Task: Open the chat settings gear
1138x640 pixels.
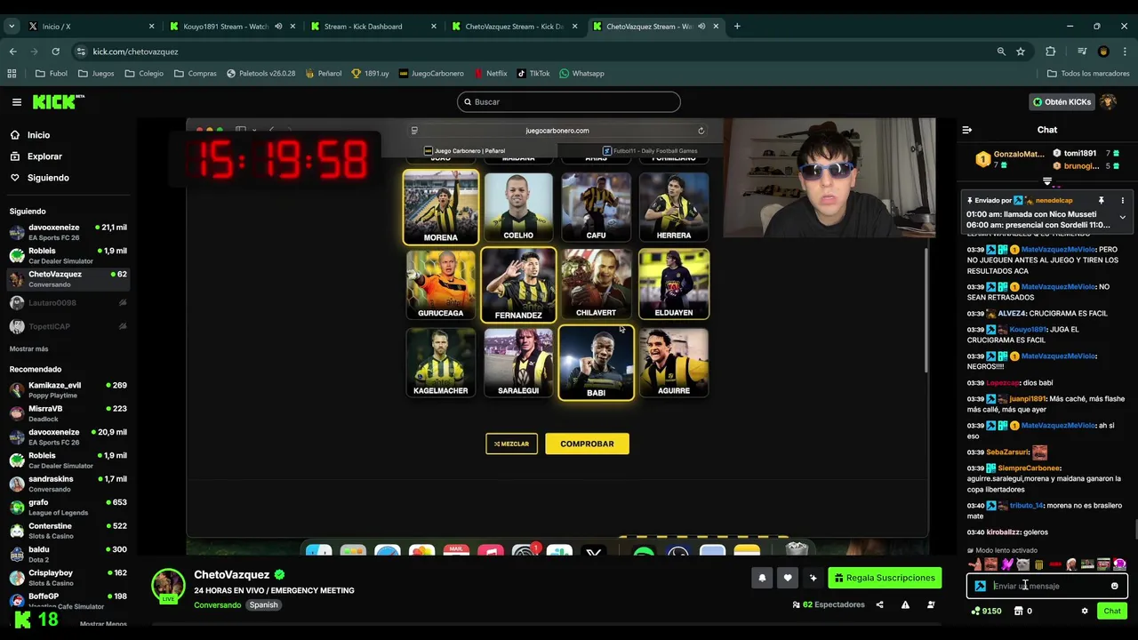Action: pos(1085,612)
